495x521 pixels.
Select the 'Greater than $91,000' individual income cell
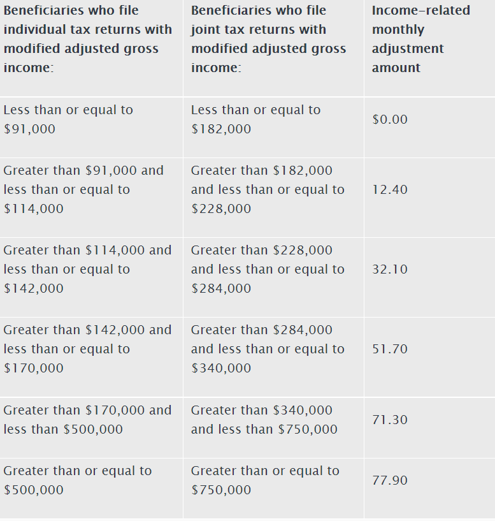point(83,189)
